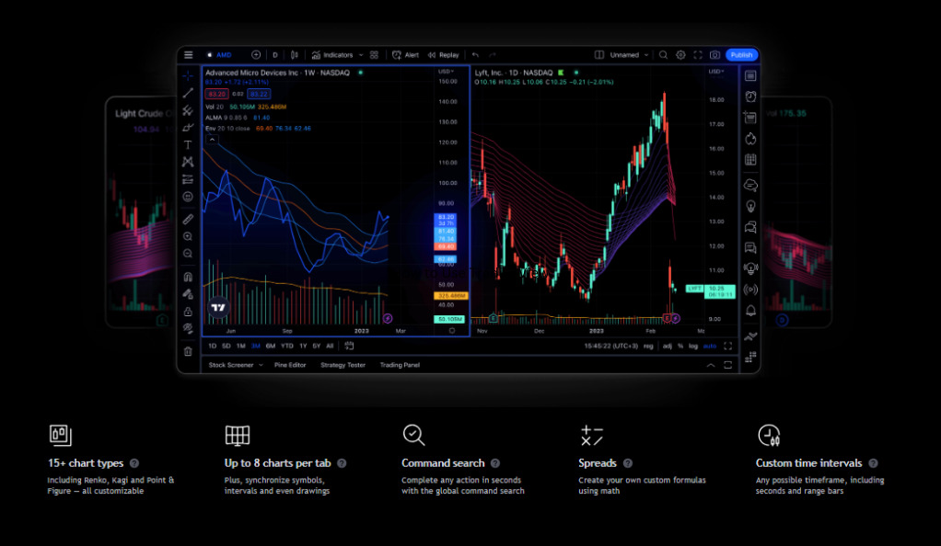Create an Alert from top toolbar
Image resolution: width=941 pixels, height=546 pixels.
click(406, 55)
